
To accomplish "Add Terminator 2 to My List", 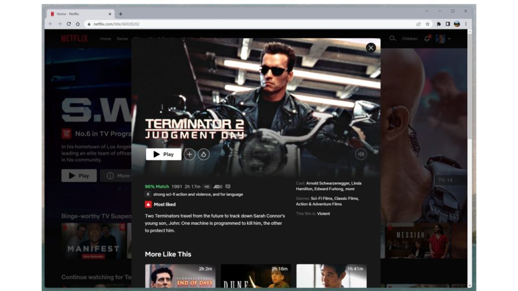I will (x=189, y=154).
